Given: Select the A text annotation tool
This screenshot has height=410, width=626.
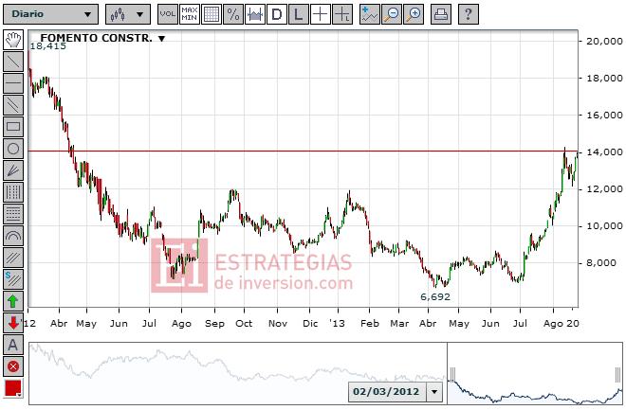Looking at the screenshot, I should [x=13, y=345].
